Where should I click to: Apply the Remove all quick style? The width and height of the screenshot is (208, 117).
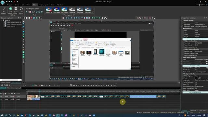pos(49,10)
